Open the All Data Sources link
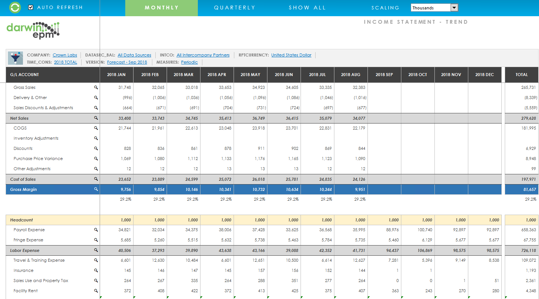The image size is (539, 299). [134, 55]
